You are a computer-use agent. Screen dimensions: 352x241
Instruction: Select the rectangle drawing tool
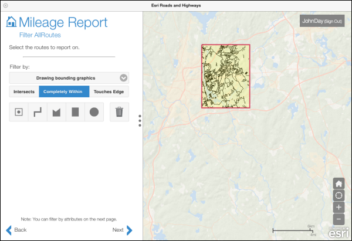point(75,112)
